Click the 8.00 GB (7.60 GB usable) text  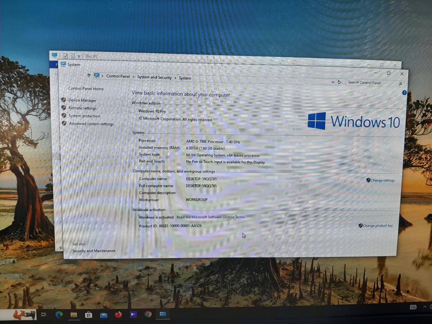[x=205, y=148]
